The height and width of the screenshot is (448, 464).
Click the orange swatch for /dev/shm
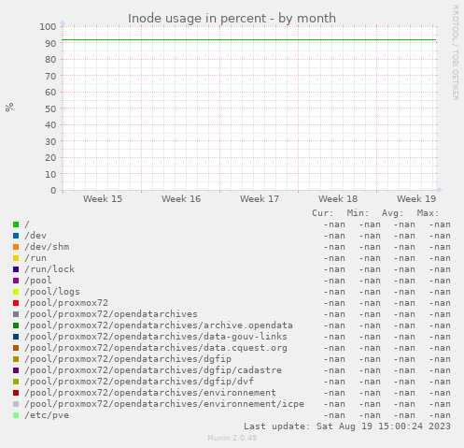16,247
